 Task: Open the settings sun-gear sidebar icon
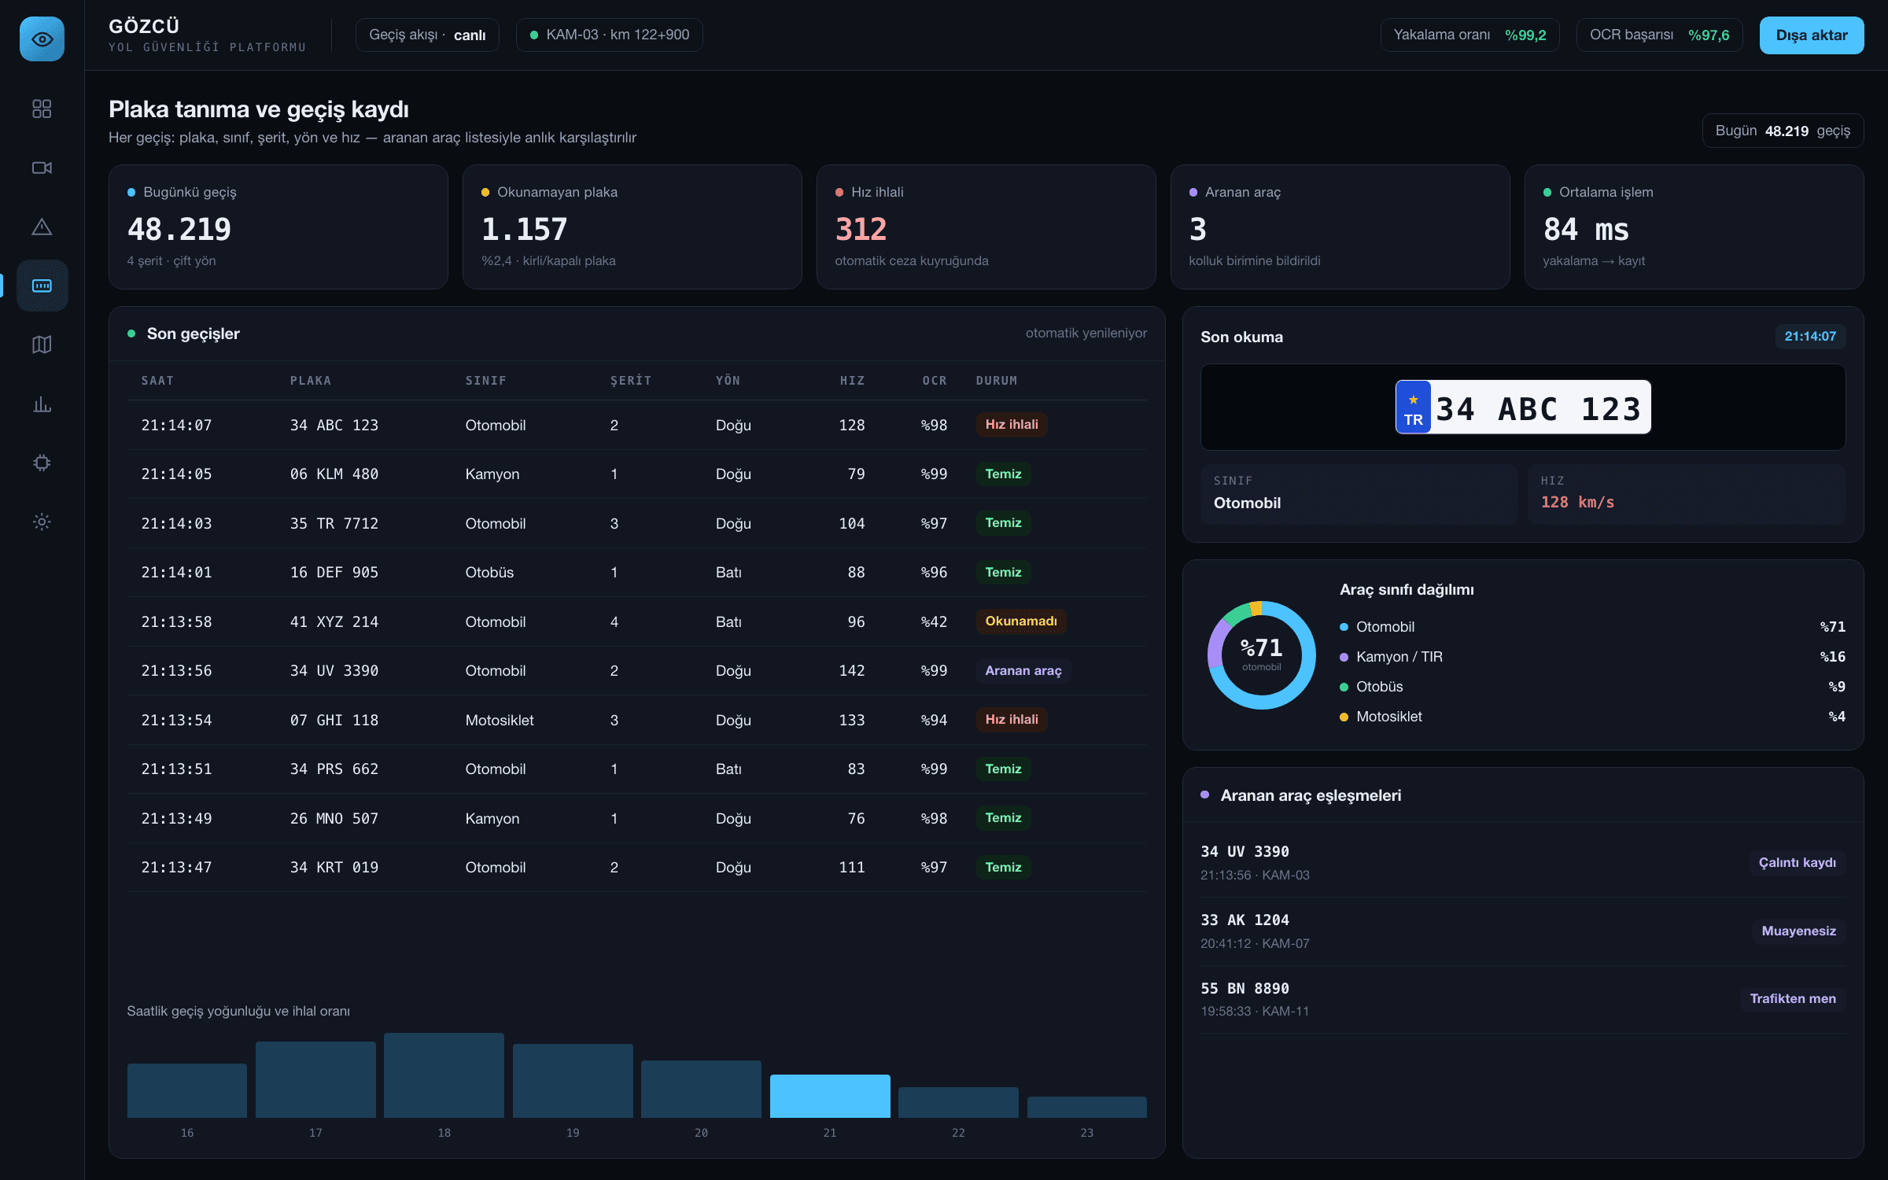pos(42,522)
